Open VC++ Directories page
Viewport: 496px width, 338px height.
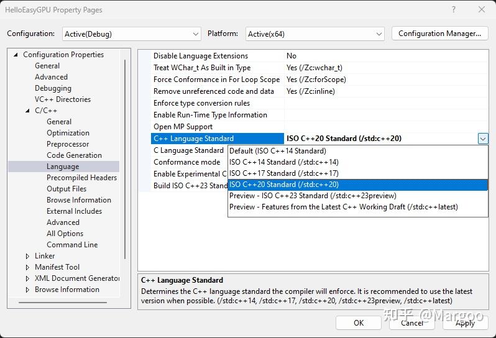coord(63,99)
